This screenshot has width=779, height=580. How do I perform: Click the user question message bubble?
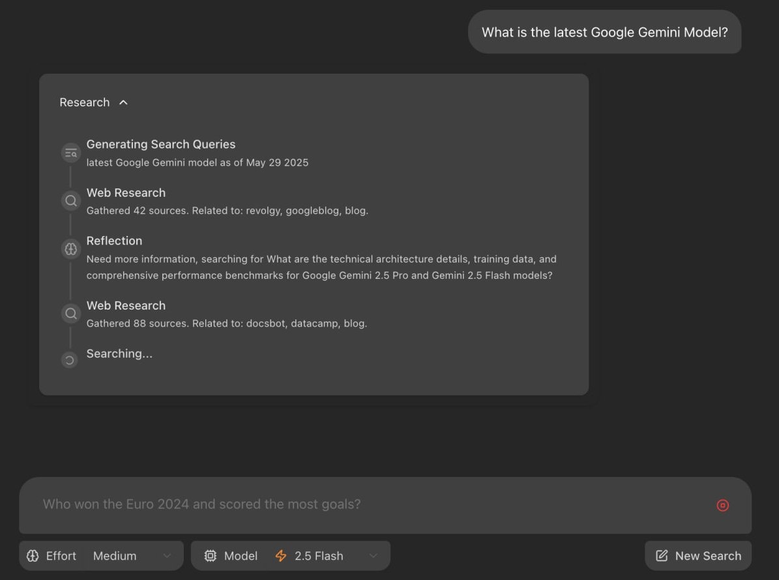pyautogui.click(x=604, y=32)
